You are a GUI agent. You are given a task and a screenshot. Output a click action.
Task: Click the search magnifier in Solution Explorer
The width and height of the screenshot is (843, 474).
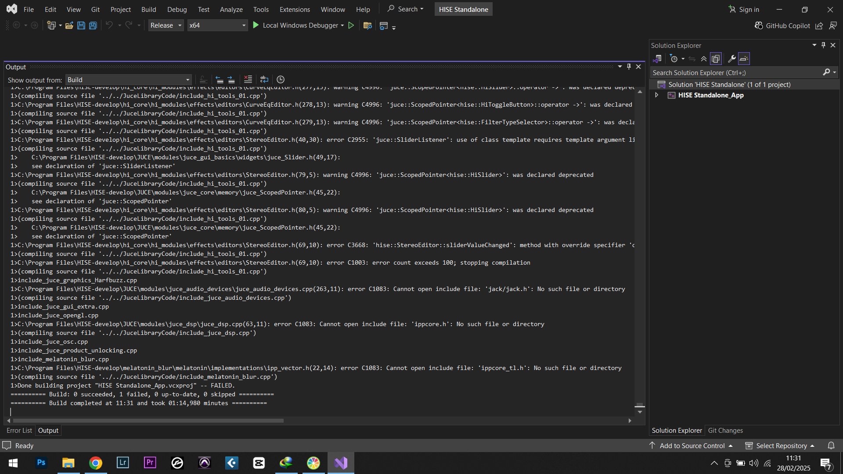click(x=826, y=72)
